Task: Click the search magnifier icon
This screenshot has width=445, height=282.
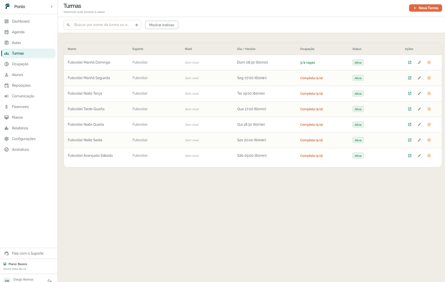Action: click(68, 25)
